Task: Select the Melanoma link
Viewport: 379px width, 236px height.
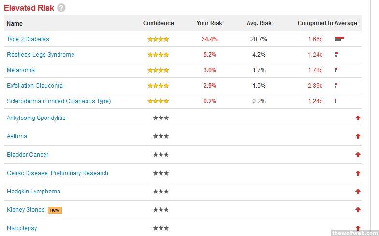Action: 21,70
